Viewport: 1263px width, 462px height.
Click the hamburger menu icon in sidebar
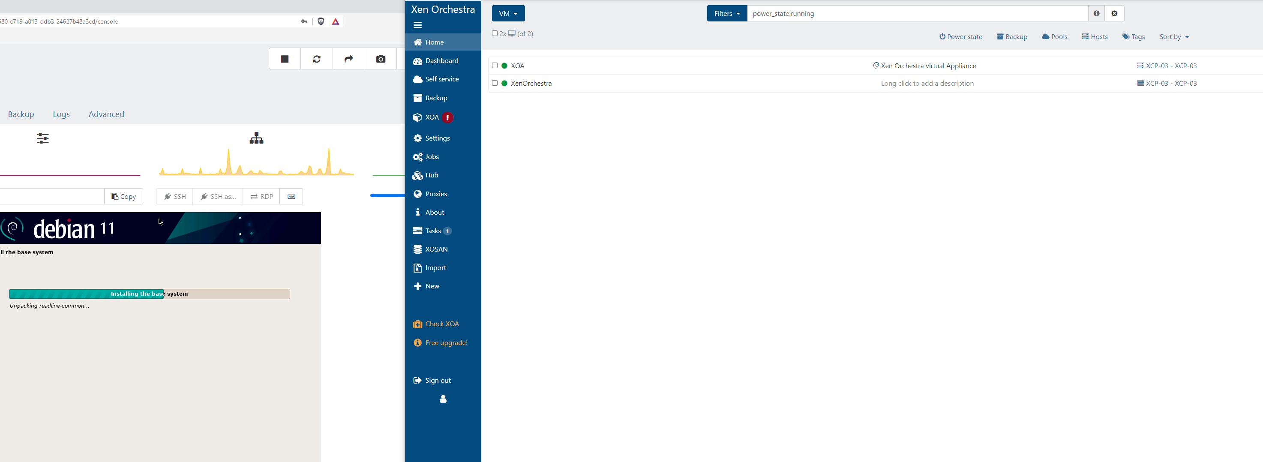(417, 26)
